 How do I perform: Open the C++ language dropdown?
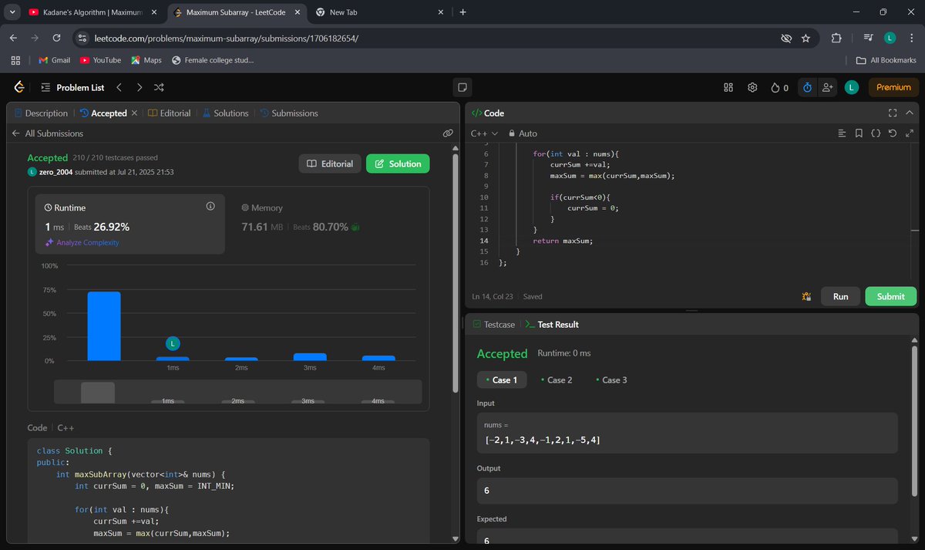pos(484,133)
